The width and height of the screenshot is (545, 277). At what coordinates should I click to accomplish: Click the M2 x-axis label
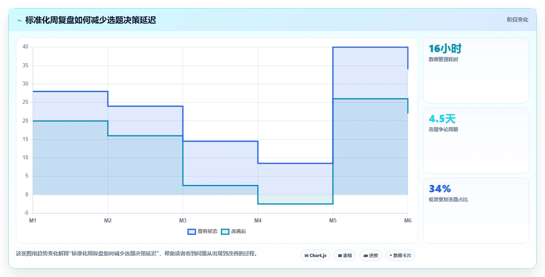tap(108, 220)
